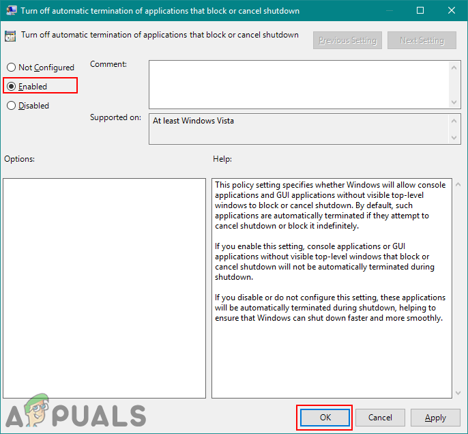Click the Help paragraph 'If you enable this setting'
Viewport: 468px width, 434px height.
(x=325, y=261)
